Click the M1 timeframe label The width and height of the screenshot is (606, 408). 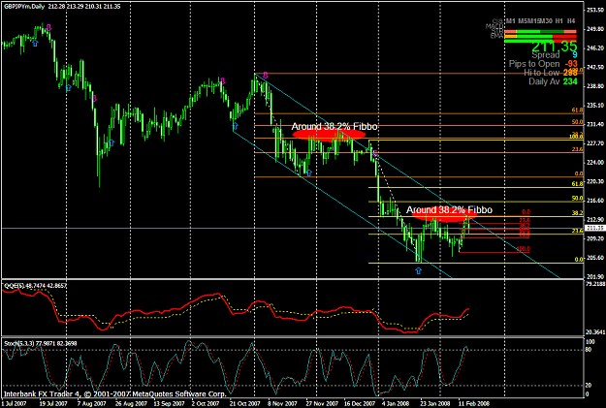coord(511,21)
